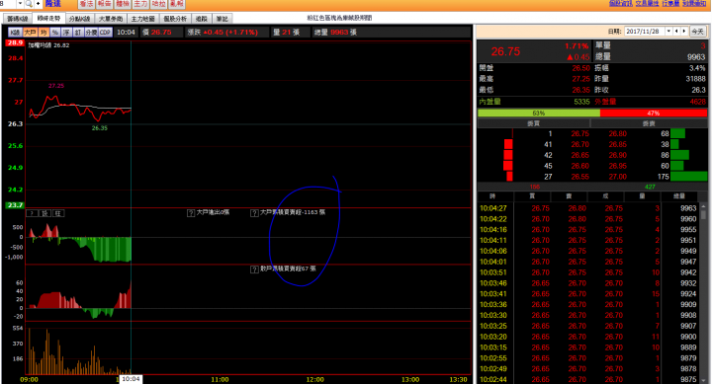The width and height of the screenshot is (712, 384).
Task: Open the stock code dropdown arrow
Action: (x=20, y=4)
